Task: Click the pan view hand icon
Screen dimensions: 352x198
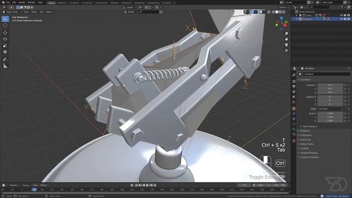Action: [x=286, y=39]
